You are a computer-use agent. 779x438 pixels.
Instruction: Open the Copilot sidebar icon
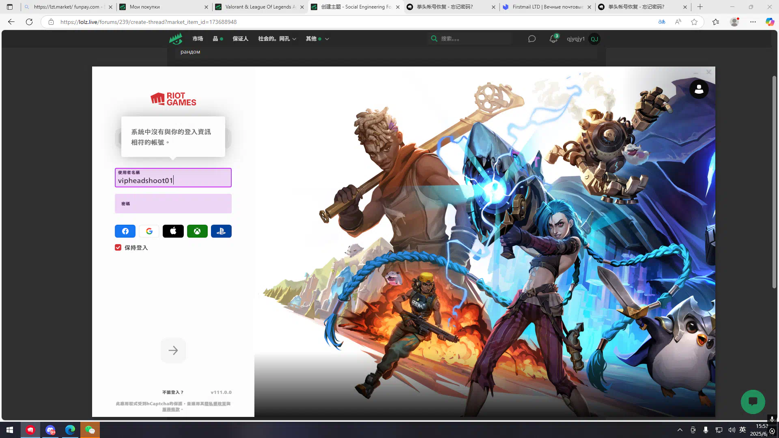point(770,22)
